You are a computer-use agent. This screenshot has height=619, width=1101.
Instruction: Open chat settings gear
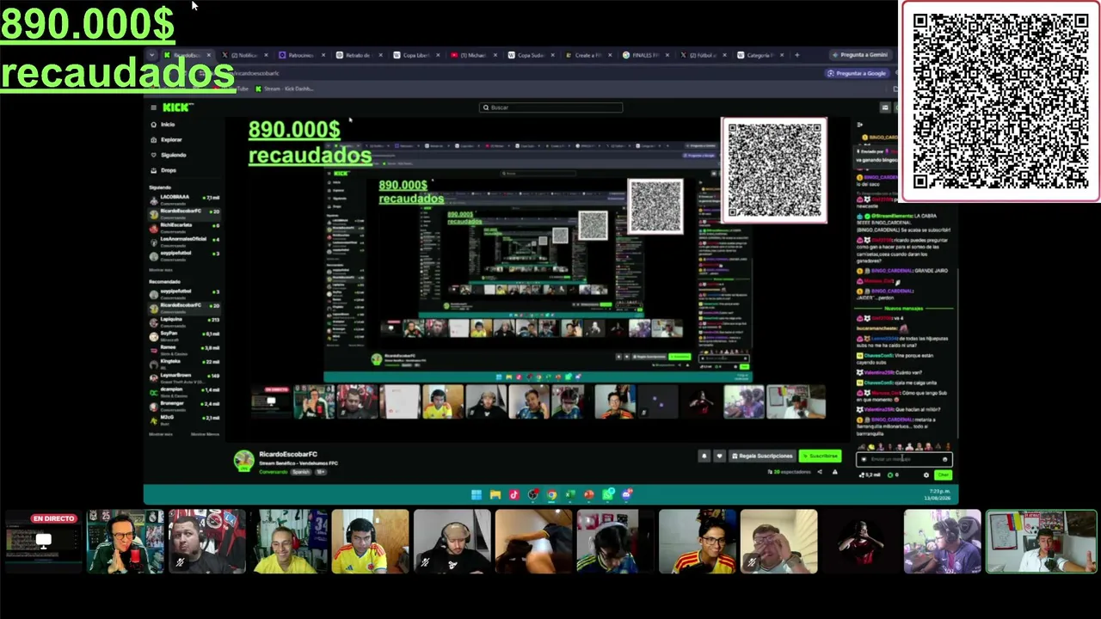pyautogui.click(x=926, y=475)
